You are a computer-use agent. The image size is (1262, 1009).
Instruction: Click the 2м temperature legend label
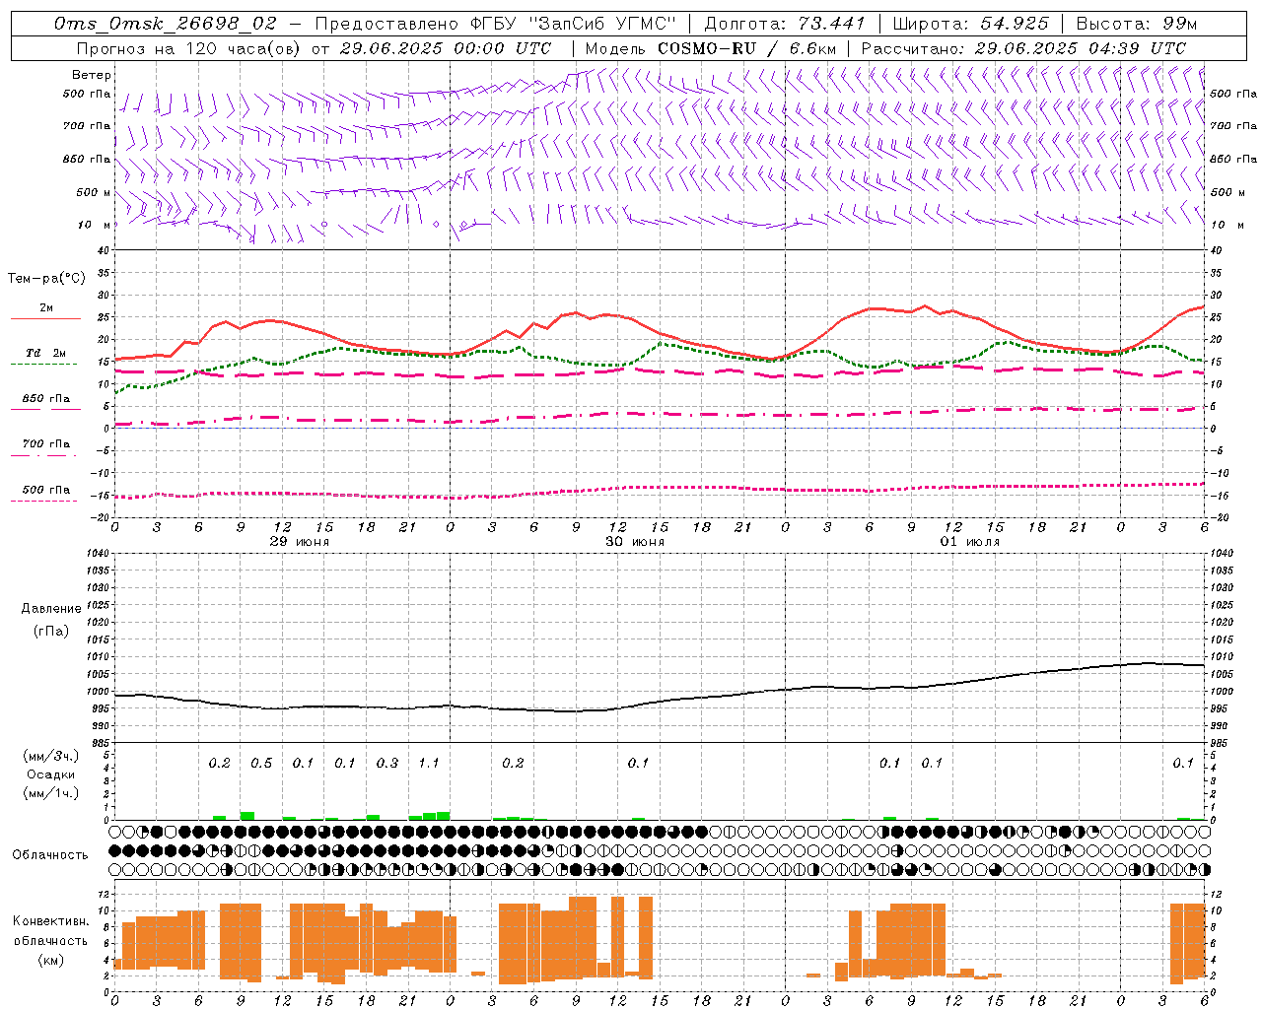[46, 307]
